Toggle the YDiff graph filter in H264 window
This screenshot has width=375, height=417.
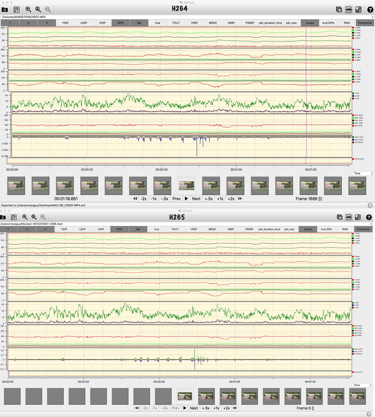[x=65, y=23]
